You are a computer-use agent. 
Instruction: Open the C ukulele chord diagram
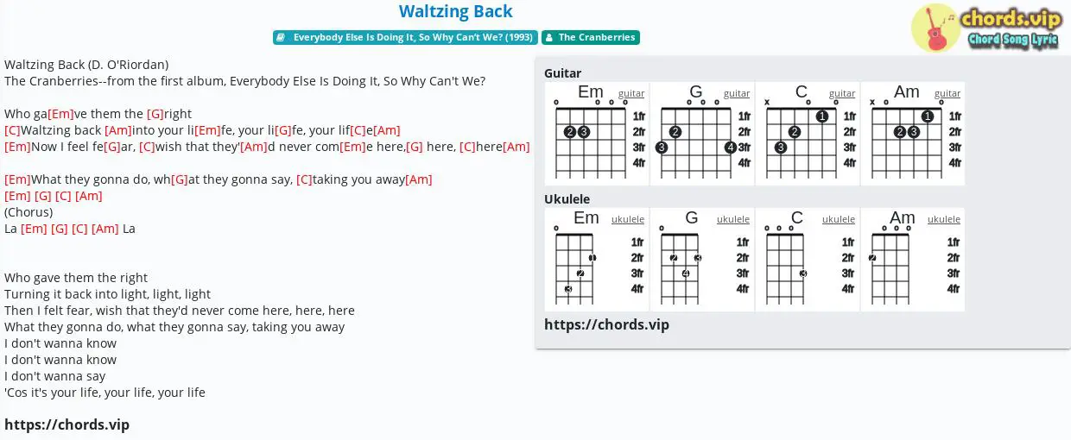coord(808,260)
